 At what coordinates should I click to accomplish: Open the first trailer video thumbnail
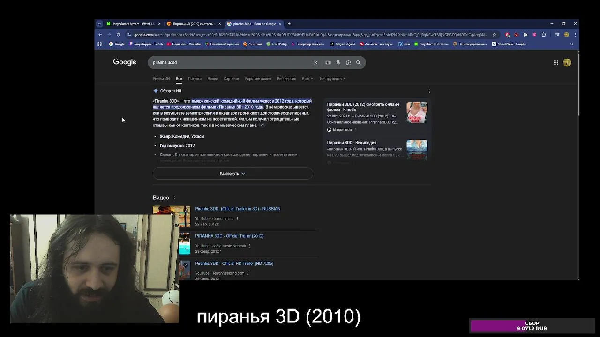click(x=172, y=216)
